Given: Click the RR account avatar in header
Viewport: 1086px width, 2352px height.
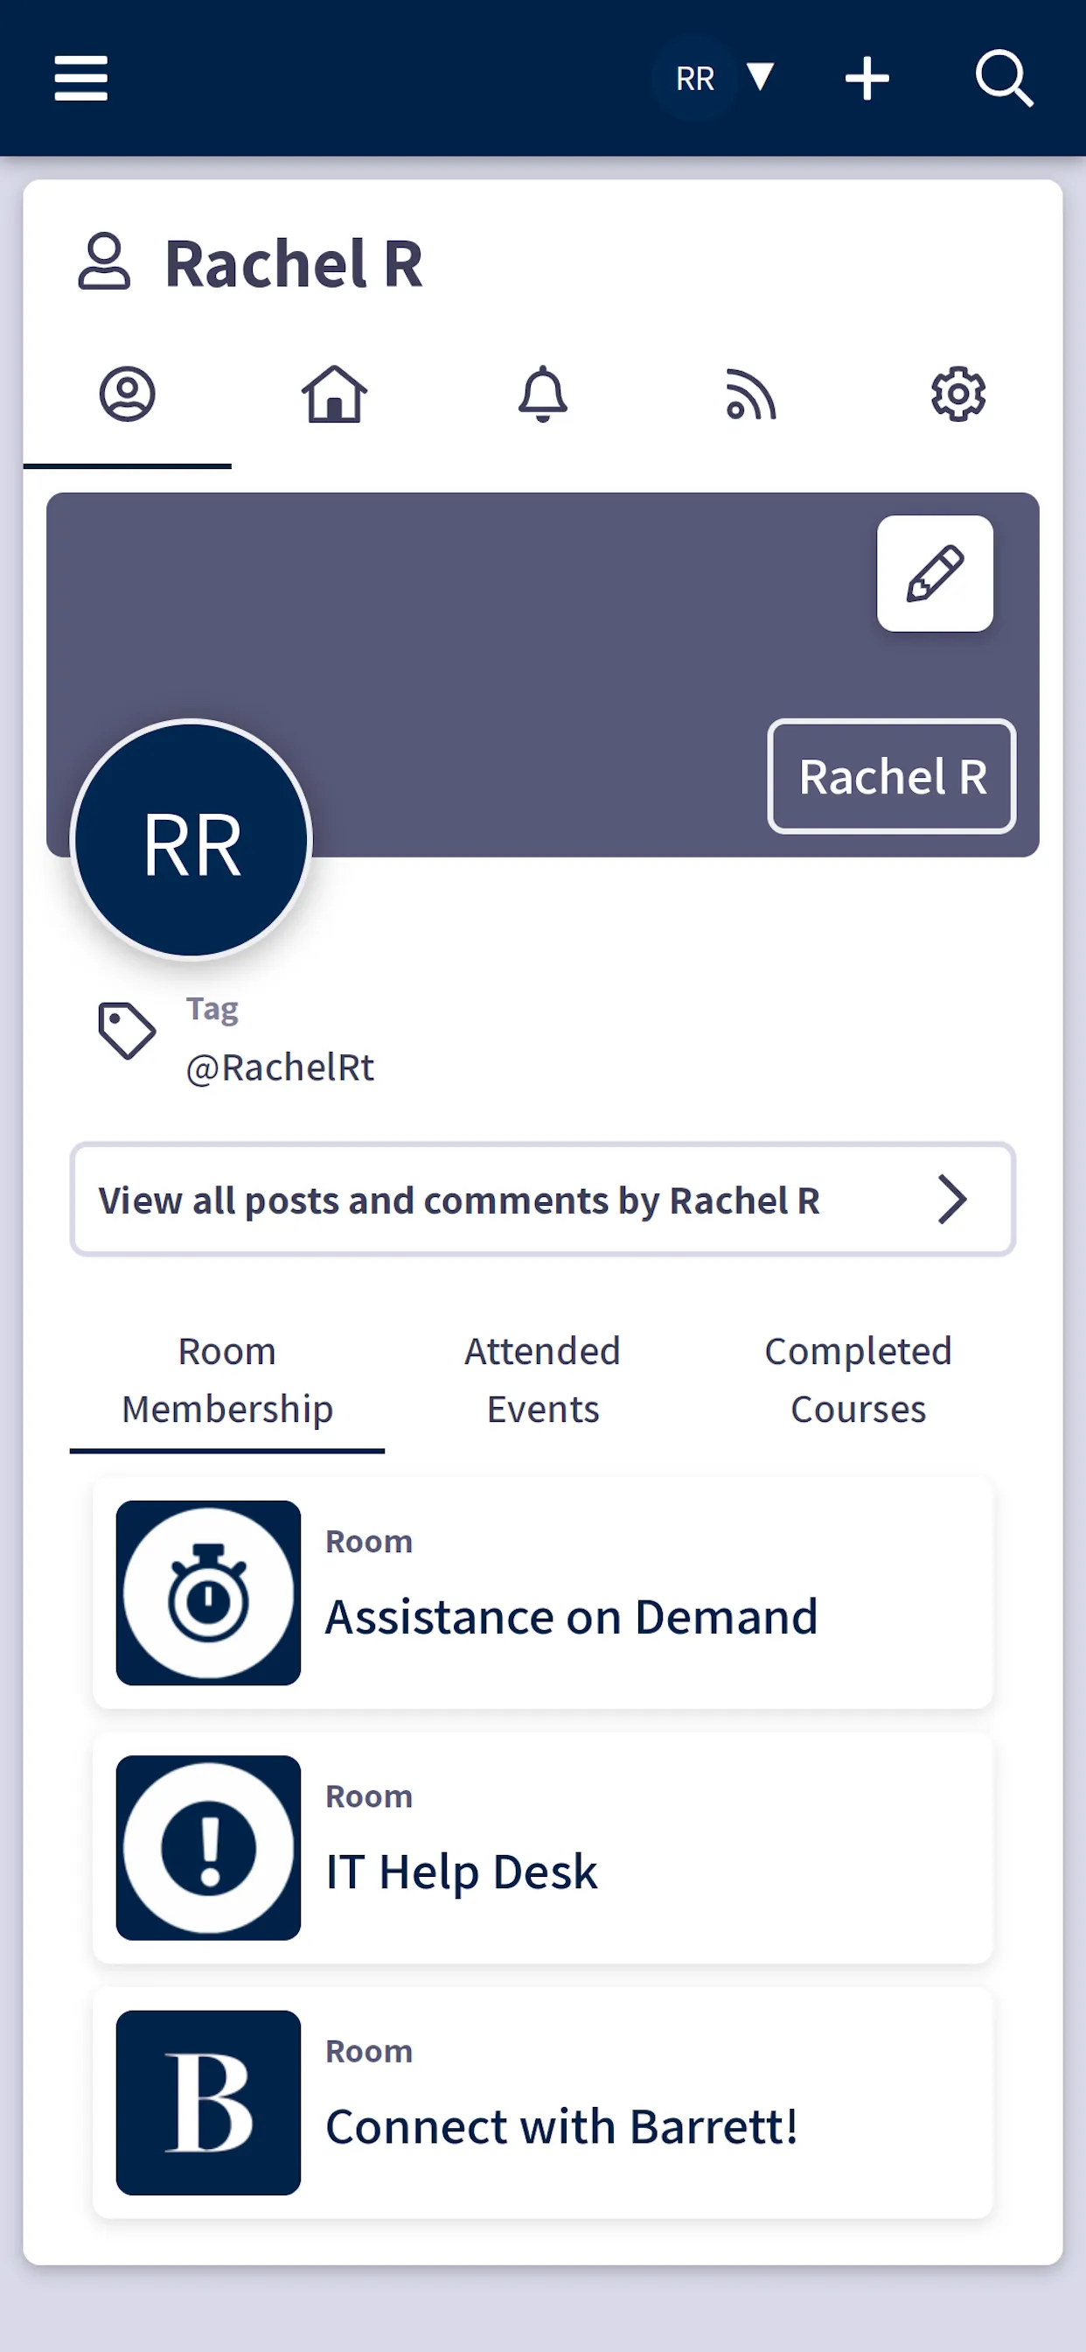Looking at the screenshot, I should (694, 79).
